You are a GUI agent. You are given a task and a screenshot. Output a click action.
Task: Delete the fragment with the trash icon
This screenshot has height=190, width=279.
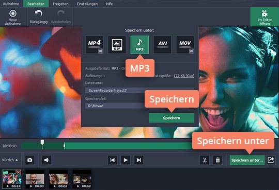(x=218, y=160)
